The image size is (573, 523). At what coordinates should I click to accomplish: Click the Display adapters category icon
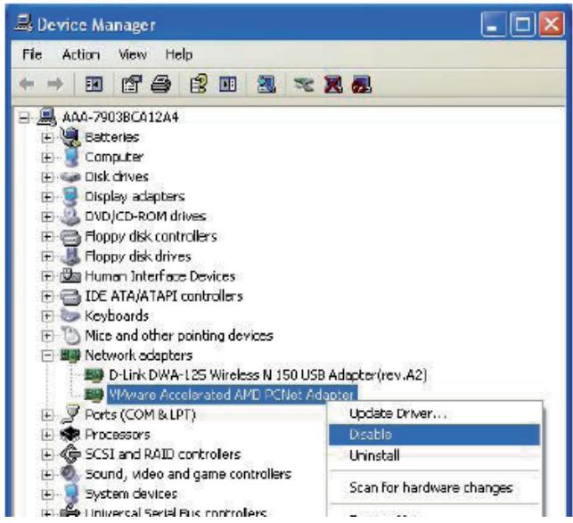tap(70, 197)
